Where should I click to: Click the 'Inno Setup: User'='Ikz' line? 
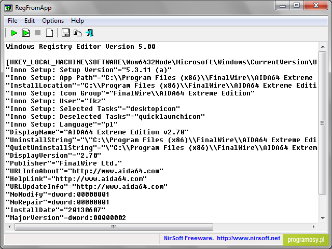pyautogui.click(x=56, y=101)
